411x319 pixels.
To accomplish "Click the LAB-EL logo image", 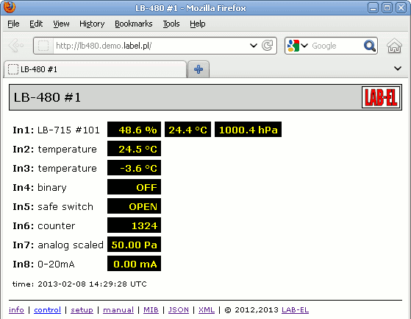I will (x=381, y=97).
